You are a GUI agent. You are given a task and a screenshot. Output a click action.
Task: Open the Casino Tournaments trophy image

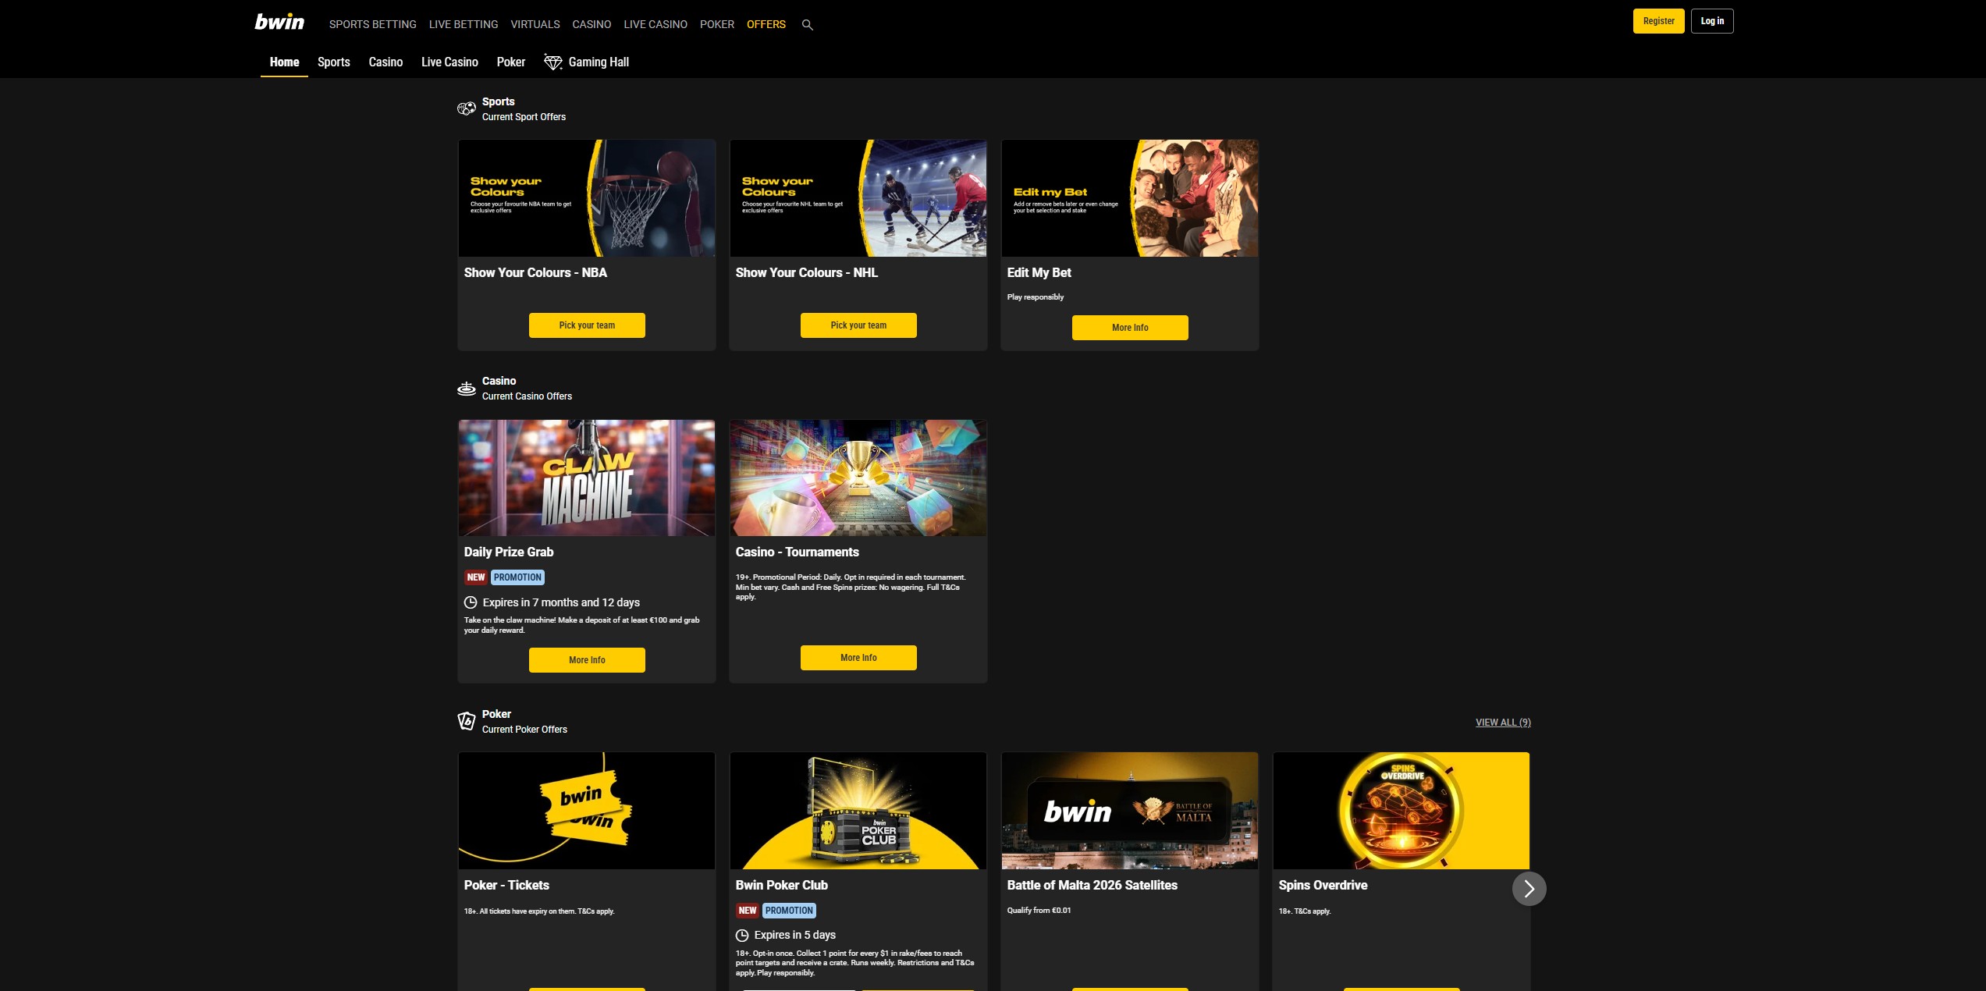tap(858, 478)
